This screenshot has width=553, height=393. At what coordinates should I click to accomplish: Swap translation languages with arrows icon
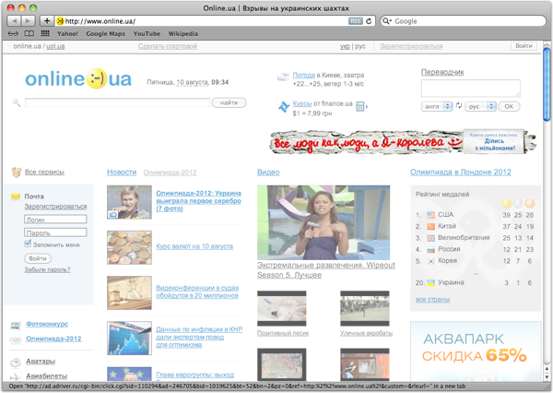point(459,106)
